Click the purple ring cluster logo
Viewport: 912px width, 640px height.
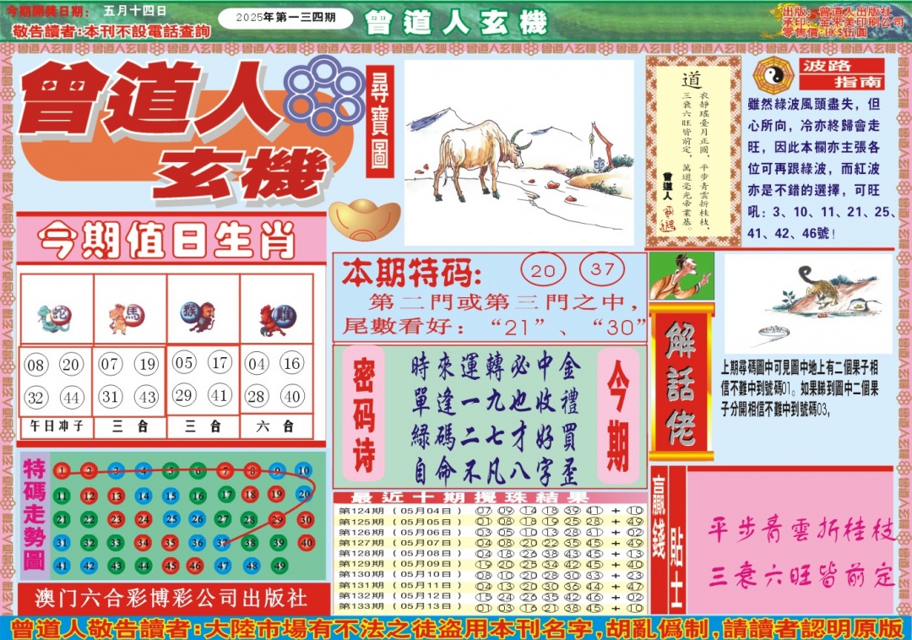click(325, 90)
